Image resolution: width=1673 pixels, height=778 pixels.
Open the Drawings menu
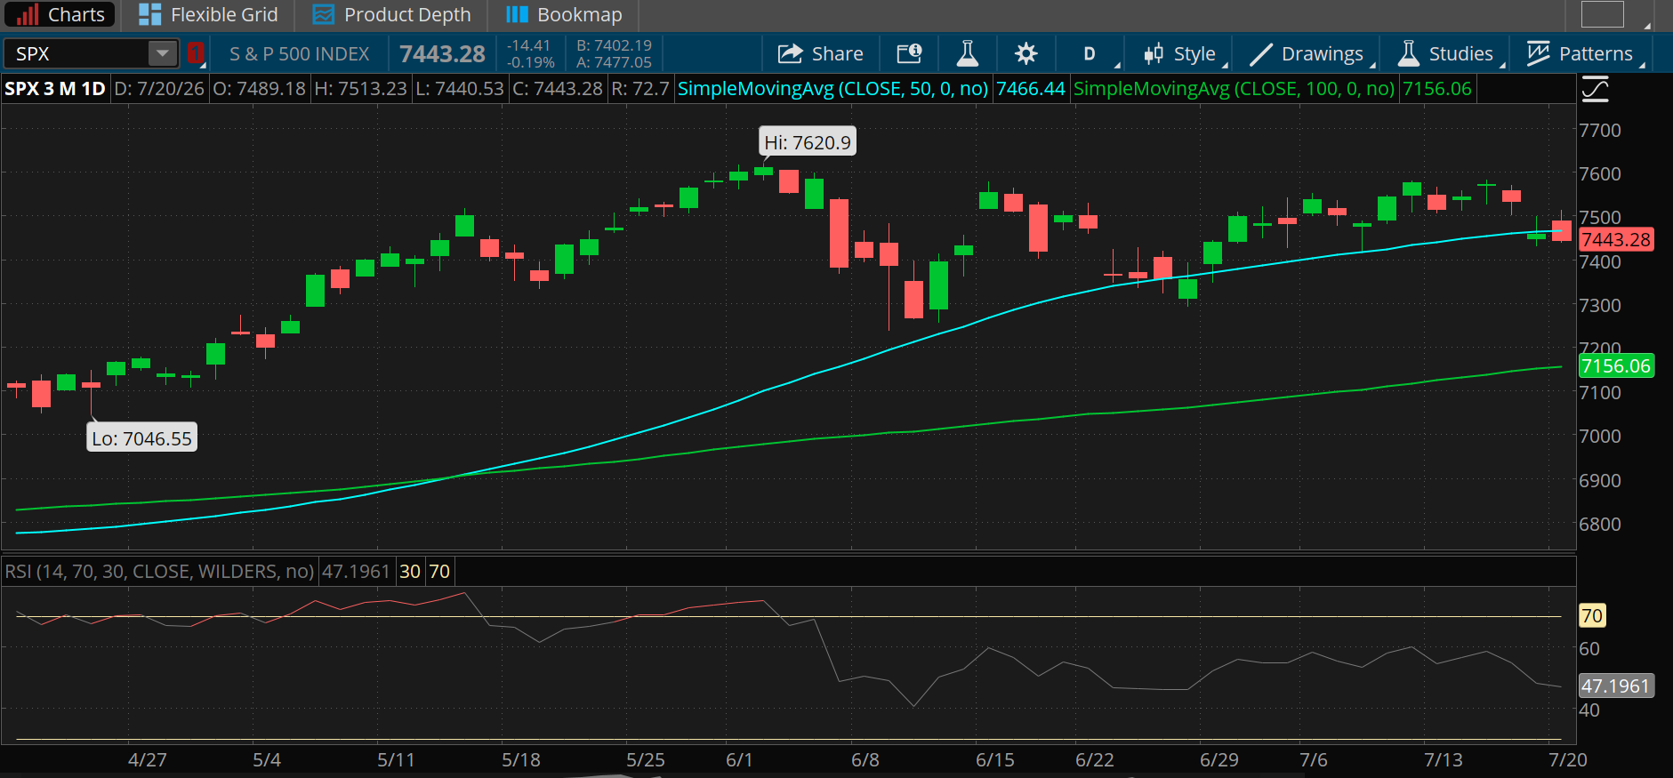pos(1310,53)
